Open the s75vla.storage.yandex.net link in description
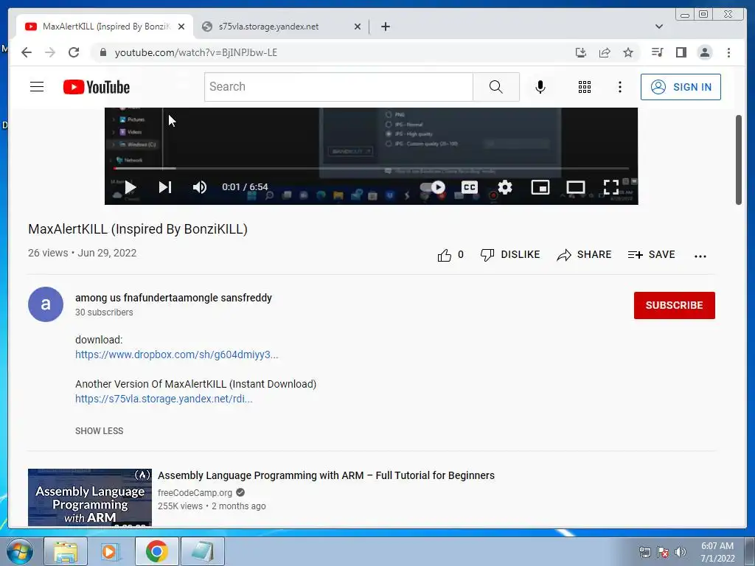 click(164, 399)
